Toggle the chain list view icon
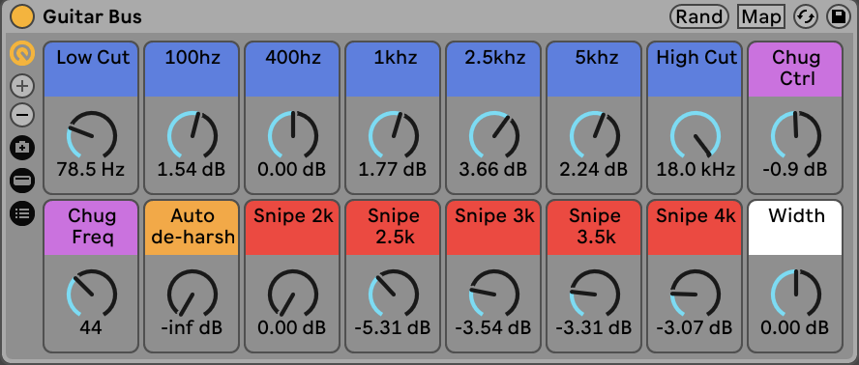This screenshot has height=365, width=859. click(22, 180)
